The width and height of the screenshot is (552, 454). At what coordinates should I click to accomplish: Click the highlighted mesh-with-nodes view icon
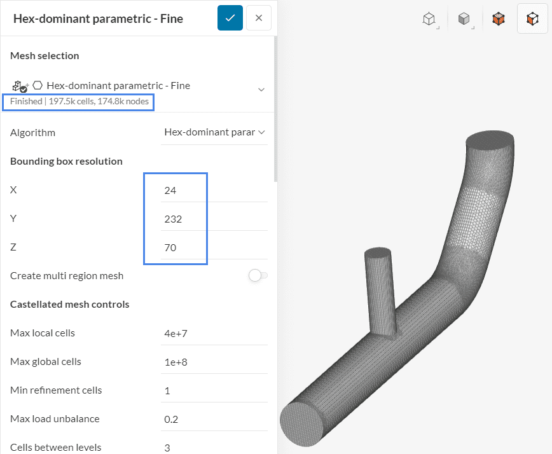532,18
